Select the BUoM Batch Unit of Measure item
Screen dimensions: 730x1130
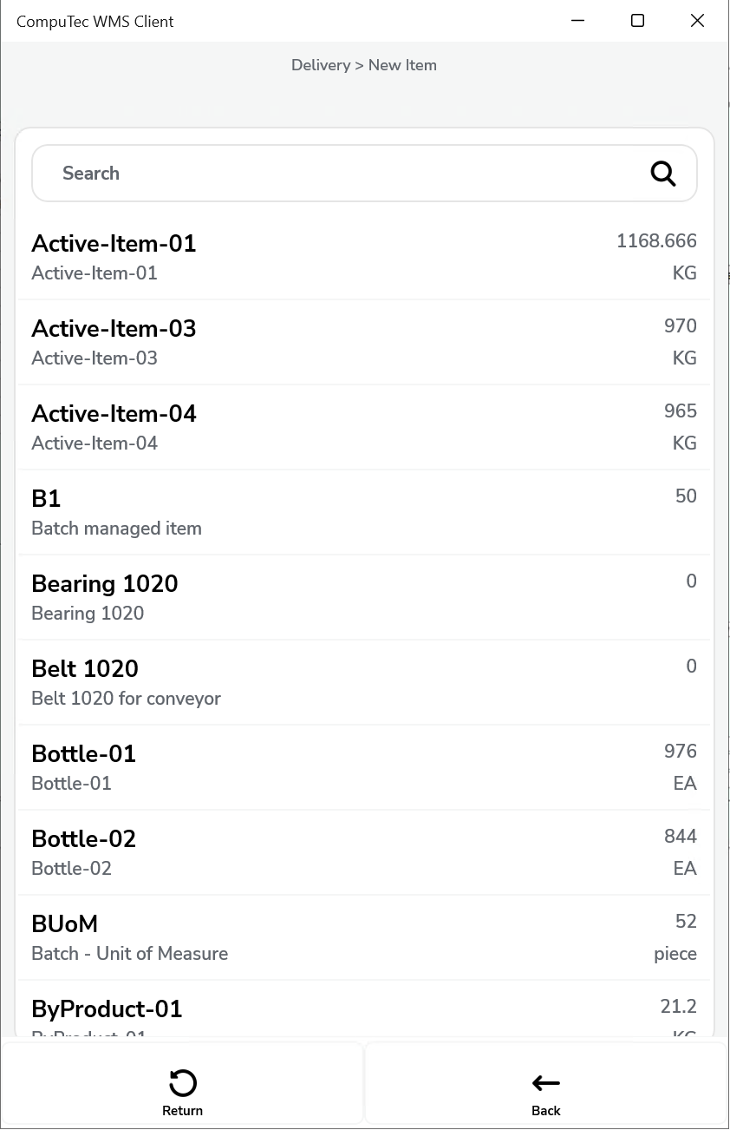point(364,937)
